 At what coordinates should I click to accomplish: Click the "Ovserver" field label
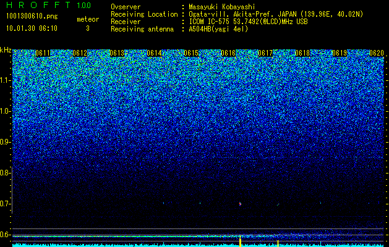126,7
